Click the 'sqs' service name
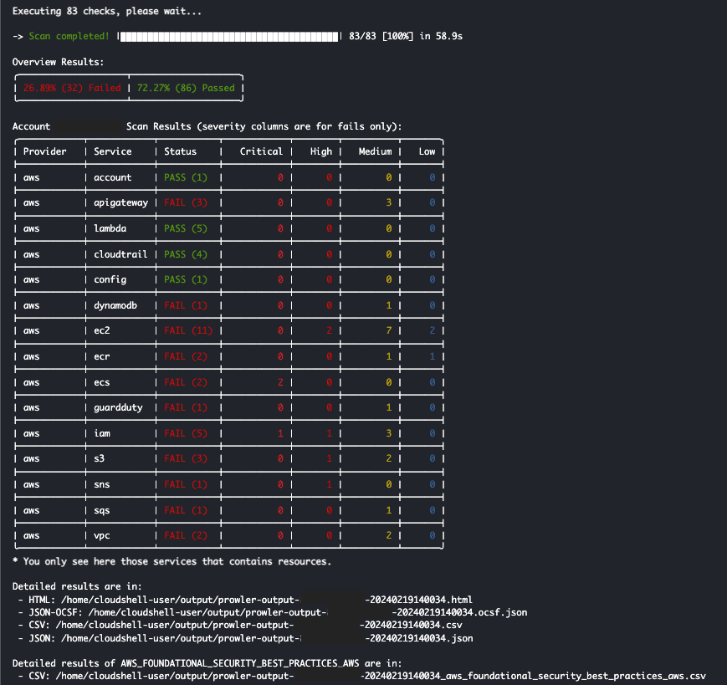 tap(101, 511)
